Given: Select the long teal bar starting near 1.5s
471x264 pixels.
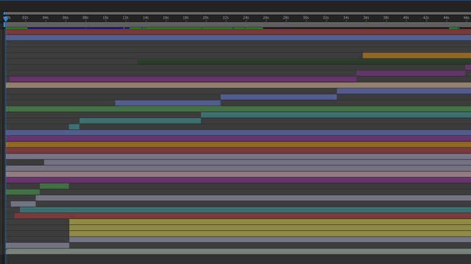Looking at the screenshot, I should [x=245, y=210].
